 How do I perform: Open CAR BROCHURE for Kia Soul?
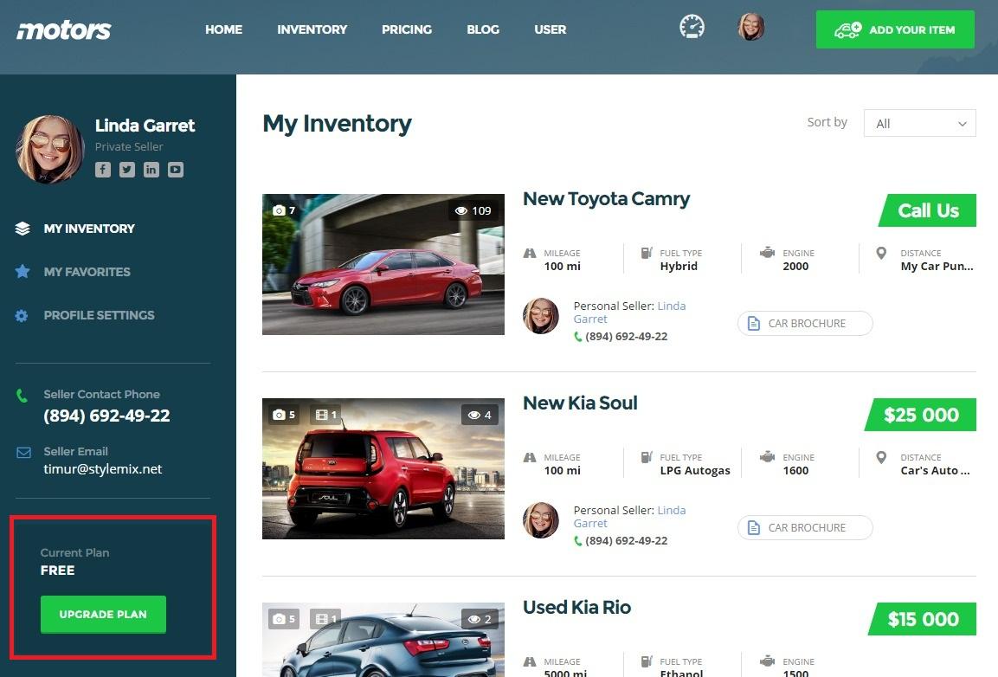point(805,527)
